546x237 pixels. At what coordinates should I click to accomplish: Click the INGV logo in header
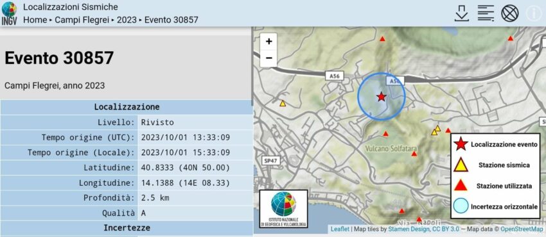pyautogui.click(x=9, y=13)
